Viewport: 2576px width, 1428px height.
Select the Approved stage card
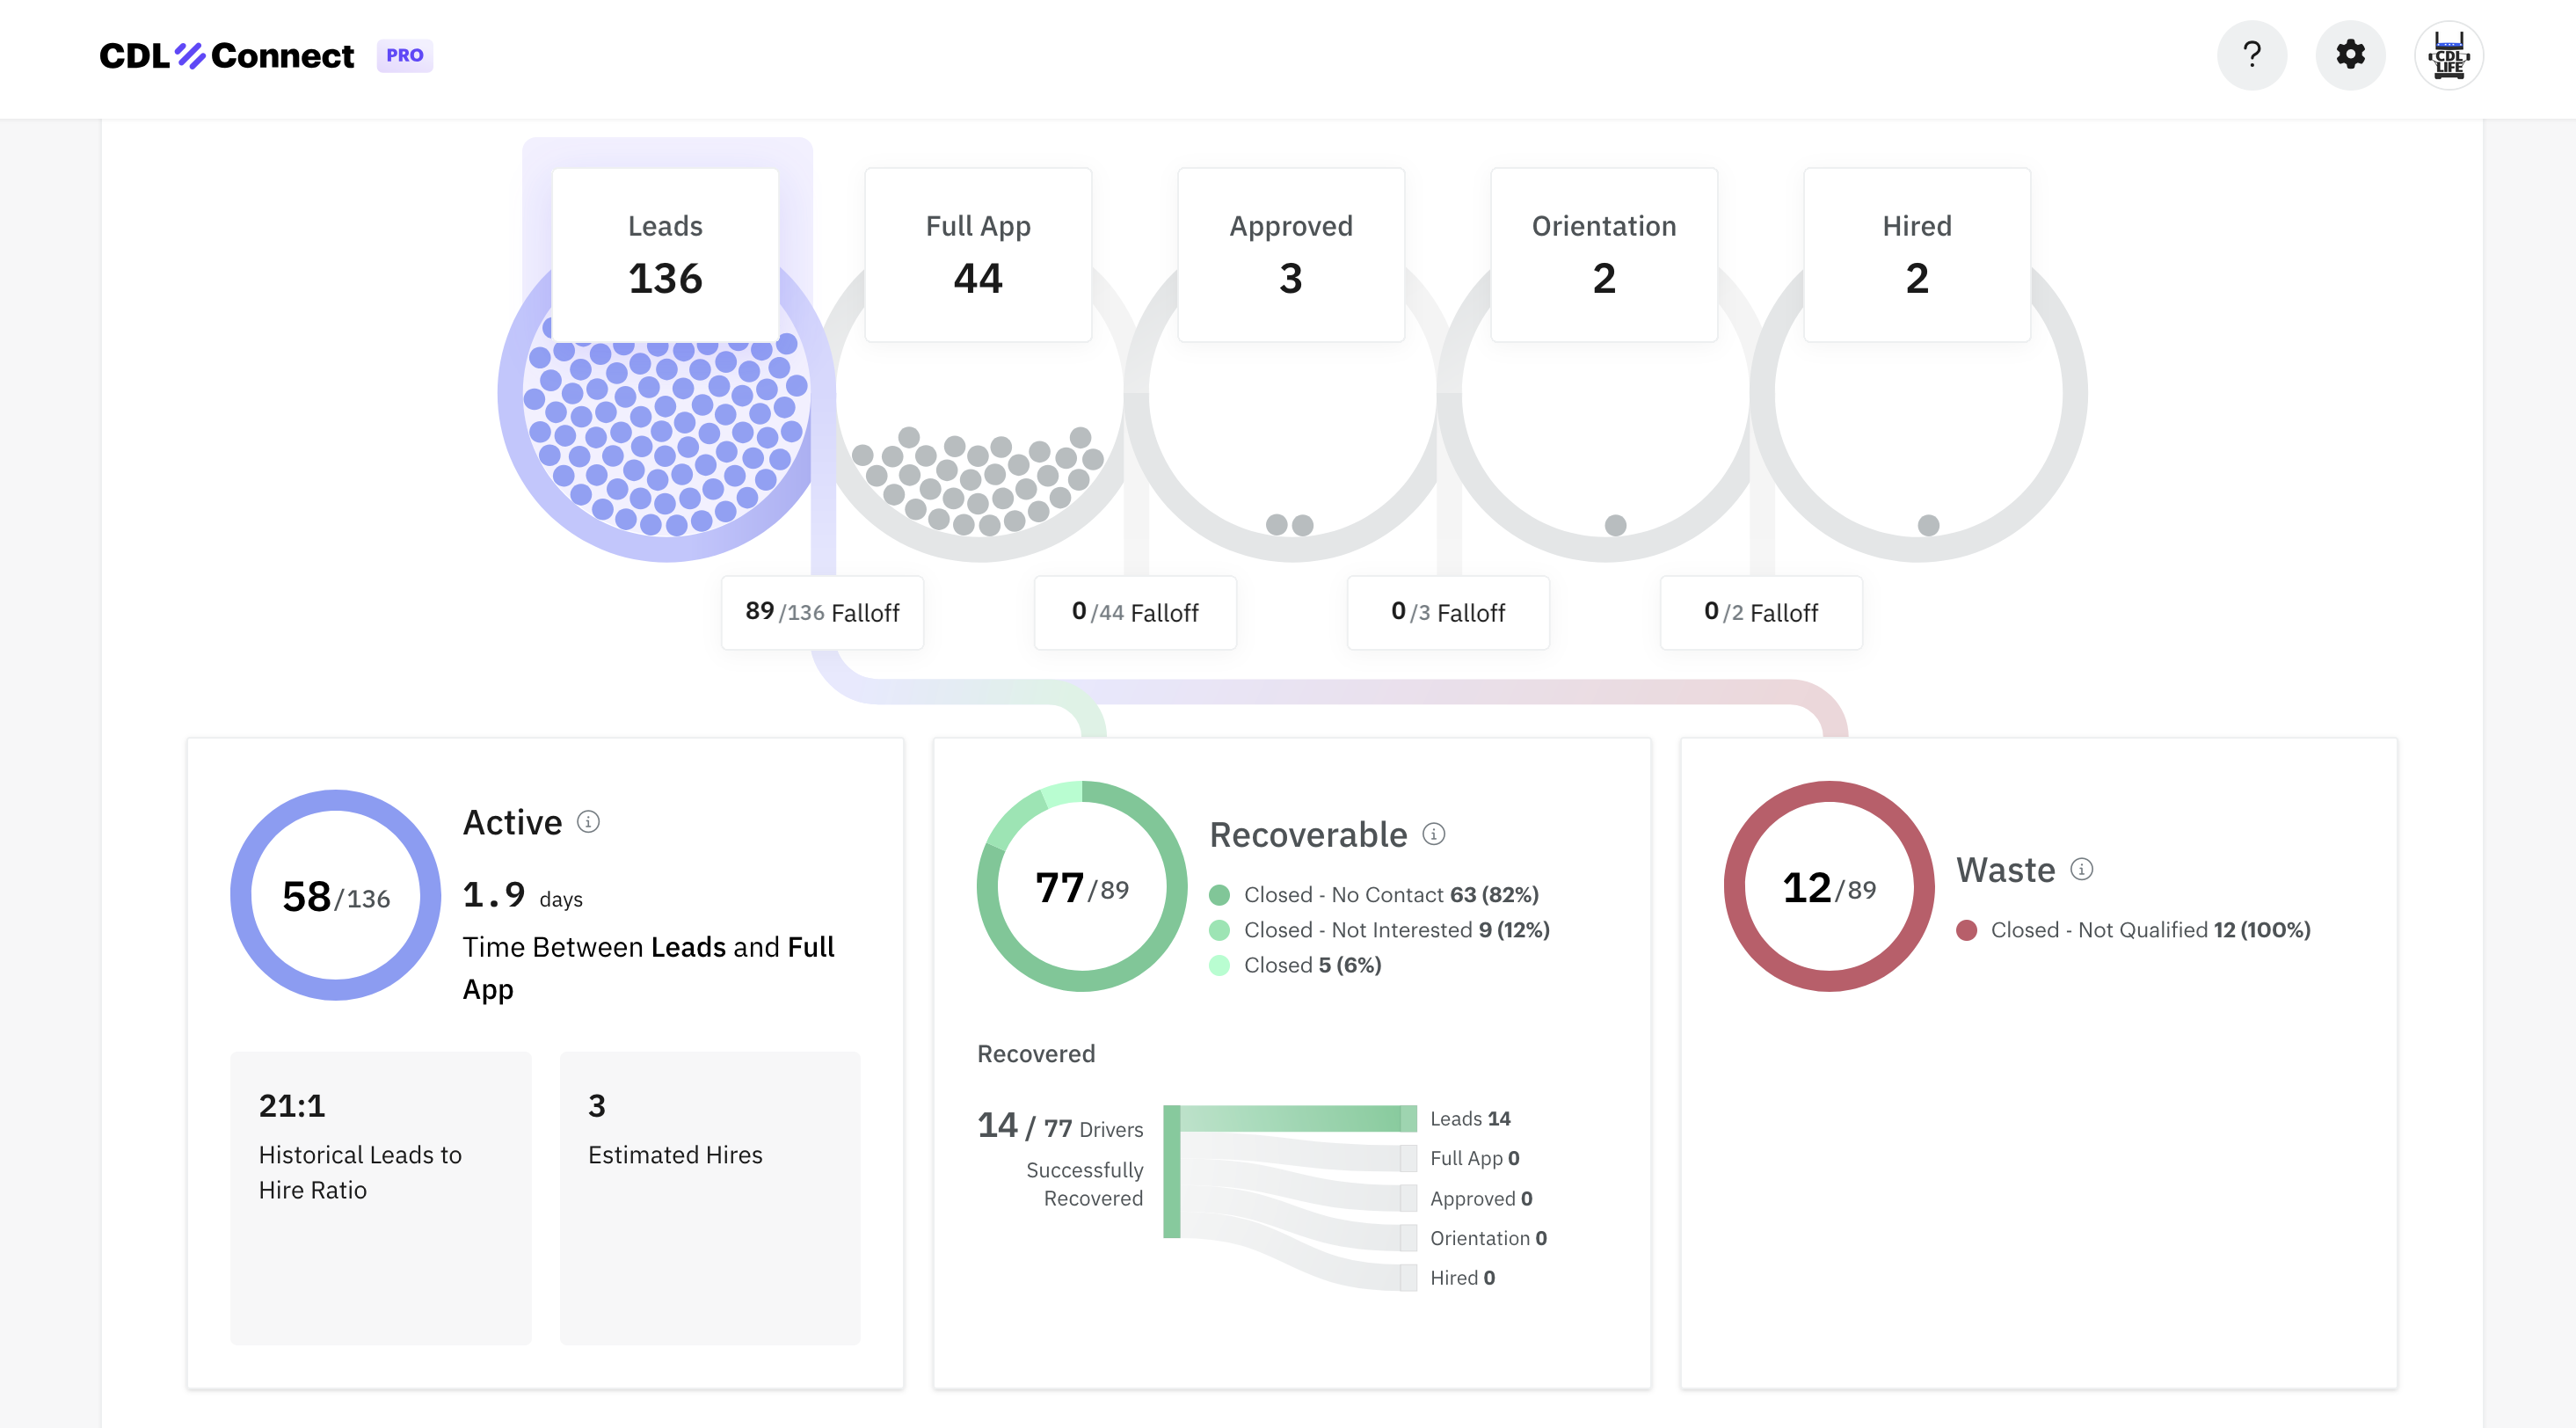click(1291, 255)
